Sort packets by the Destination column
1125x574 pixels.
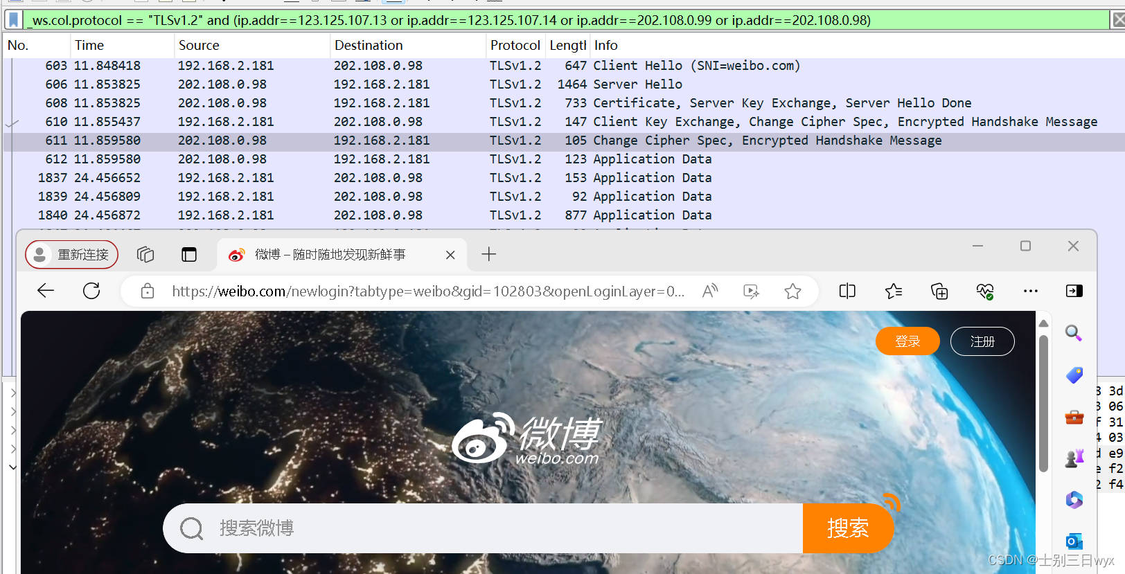coord(408,46)
